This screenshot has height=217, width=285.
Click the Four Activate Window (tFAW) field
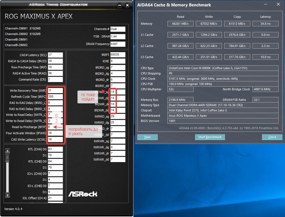56,133
